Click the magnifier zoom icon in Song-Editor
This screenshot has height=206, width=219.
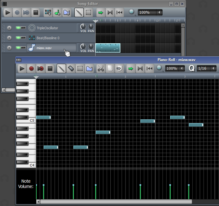(x=132, y=12)
